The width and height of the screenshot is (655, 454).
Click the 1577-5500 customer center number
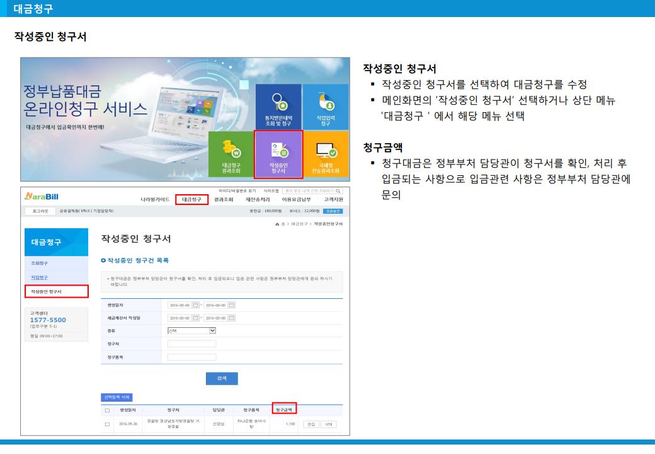click(x=48, y=320)
